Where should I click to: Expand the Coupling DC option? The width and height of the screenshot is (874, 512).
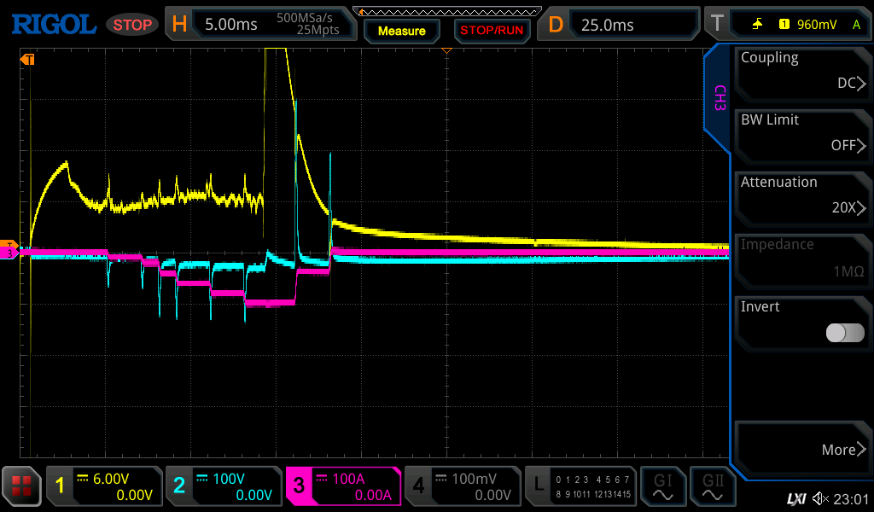(802, 72)
